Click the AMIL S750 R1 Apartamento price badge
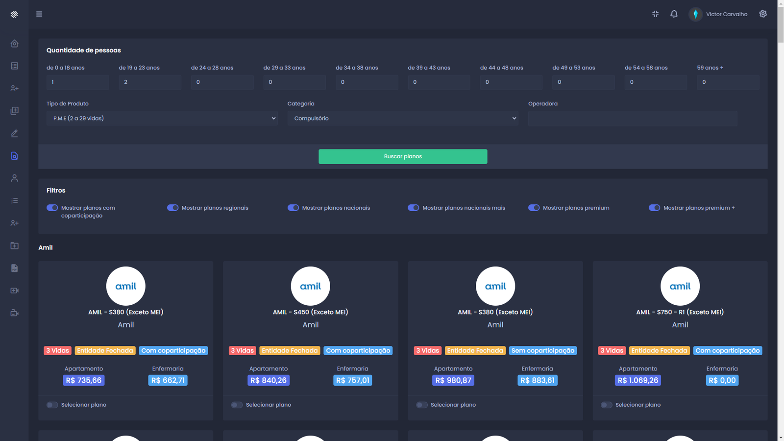Image resolution: width=784 pixels, height=441 pixels. click(637, 380)
